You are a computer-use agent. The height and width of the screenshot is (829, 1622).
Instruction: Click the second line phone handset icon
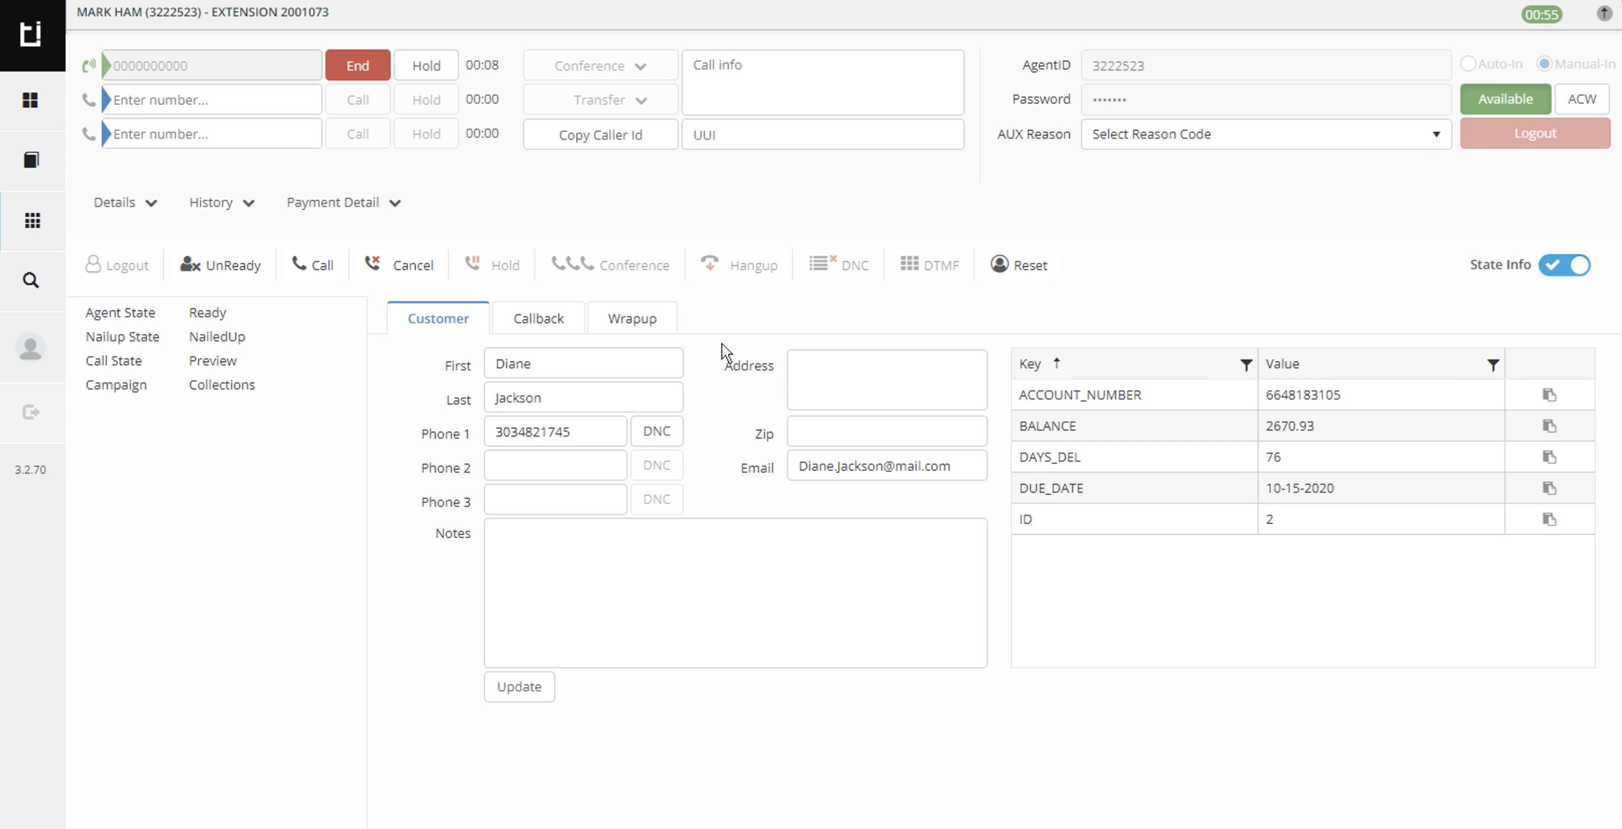[x=89, y=100]
